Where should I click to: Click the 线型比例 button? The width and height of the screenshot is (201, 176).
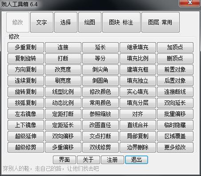[63, 92]
